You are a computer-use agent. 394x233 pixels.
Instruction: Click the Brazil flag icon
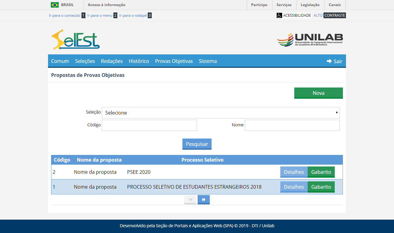point(55,5)
